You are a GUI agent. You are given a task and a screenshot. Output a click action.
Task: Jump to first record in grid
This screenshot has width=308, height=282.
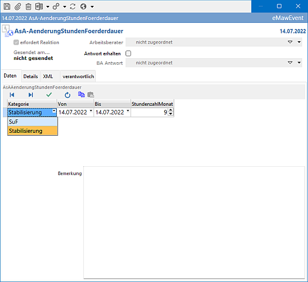click(12, 95)
